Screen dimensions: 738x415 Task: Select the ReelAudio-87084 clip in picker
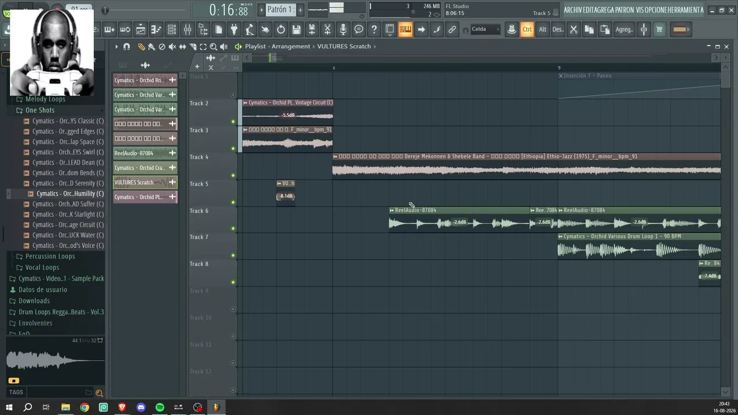click(x=145, y=153)
